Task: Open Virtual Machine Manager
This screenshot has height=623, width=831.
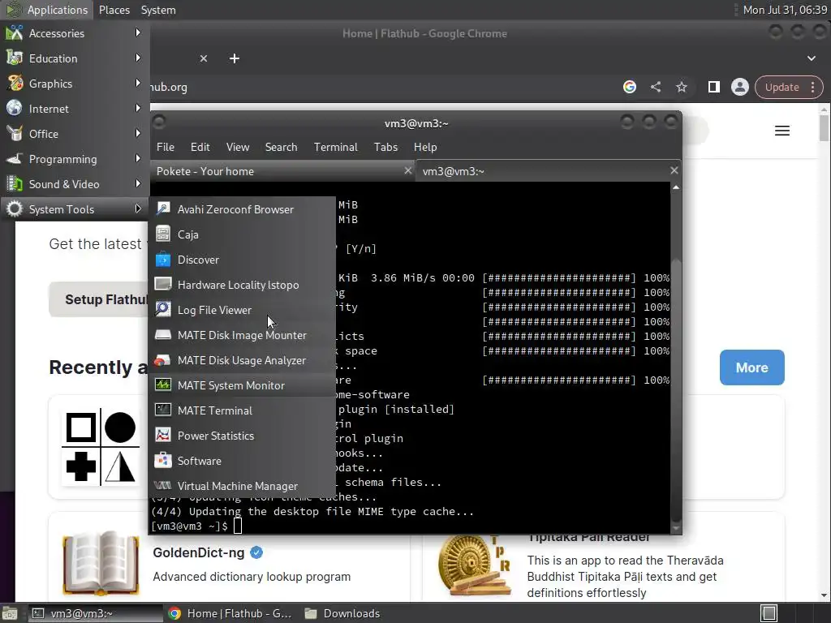Action: [x=242, y=486]
